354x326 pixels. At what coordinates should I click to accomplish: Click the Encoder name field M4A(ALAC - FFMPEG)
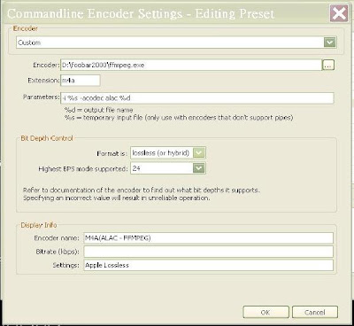click(x=208, y=238)
